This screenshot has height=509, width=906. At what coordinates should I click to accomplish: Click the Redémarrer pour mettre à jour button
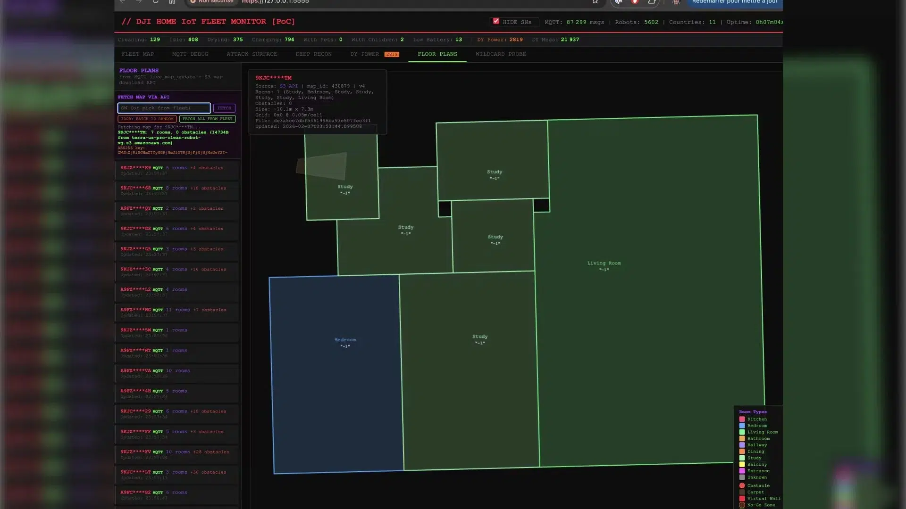click(x=734, y=2)
